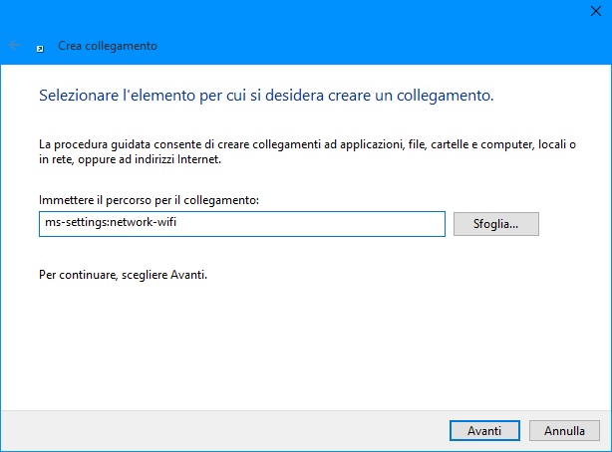Click the blank space inside the path field after the text
Screen dimensions: 612x452
point(329,224)
